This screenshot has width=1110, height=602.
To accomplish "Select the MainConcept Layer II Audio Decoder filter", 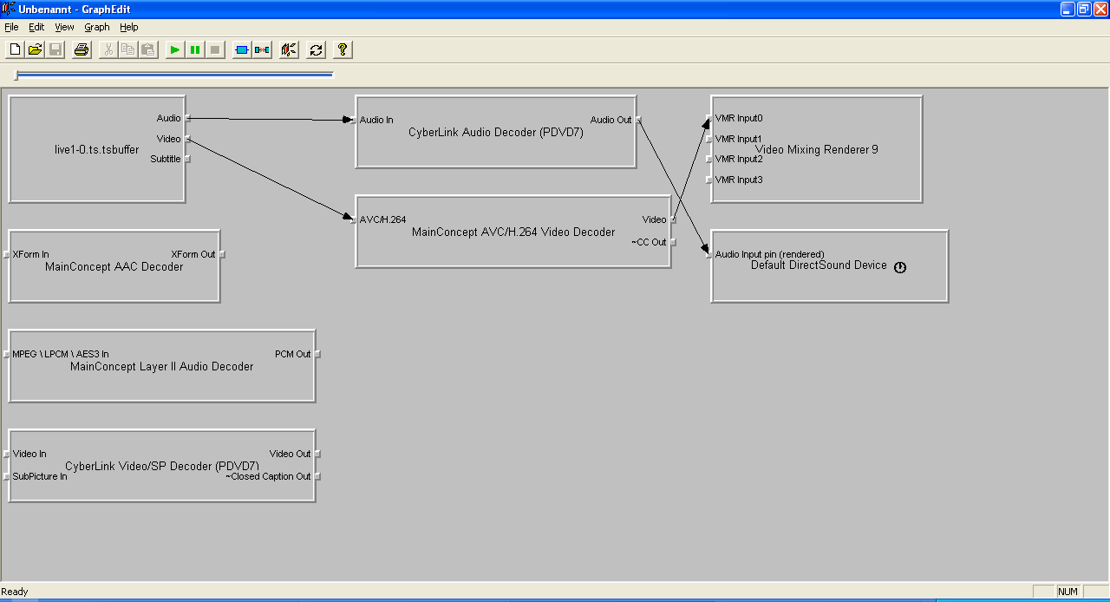I will point(162,366).
